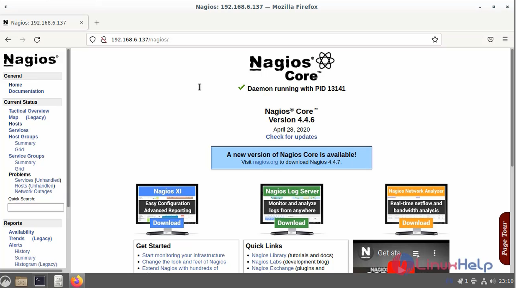Open Host Groups Summary
The image size is (516, 288).
tap(25, 143)
